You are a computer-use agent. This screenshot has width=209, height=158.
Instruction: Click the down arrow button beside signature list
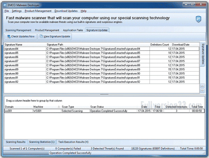(x=202, y=91)
